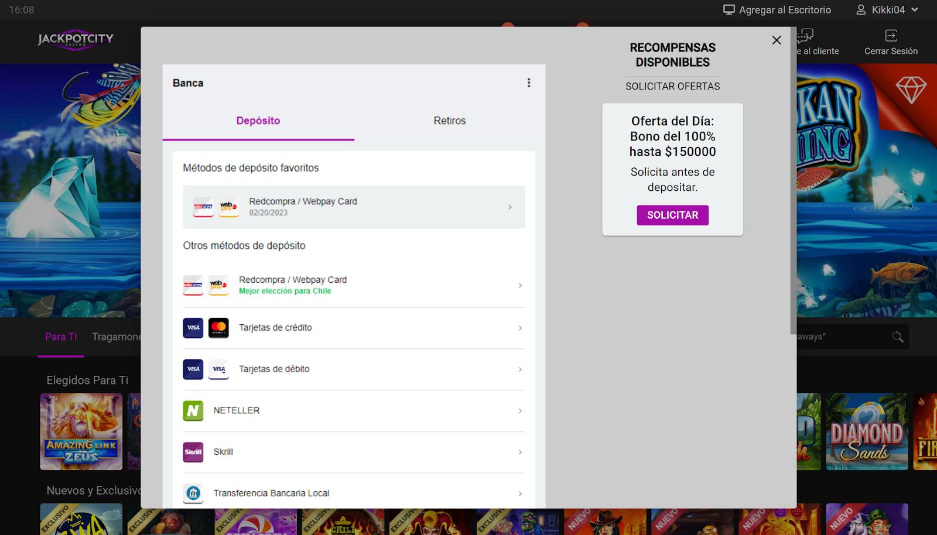Choose NETELLER as deposit method

[x=354, y=411]
